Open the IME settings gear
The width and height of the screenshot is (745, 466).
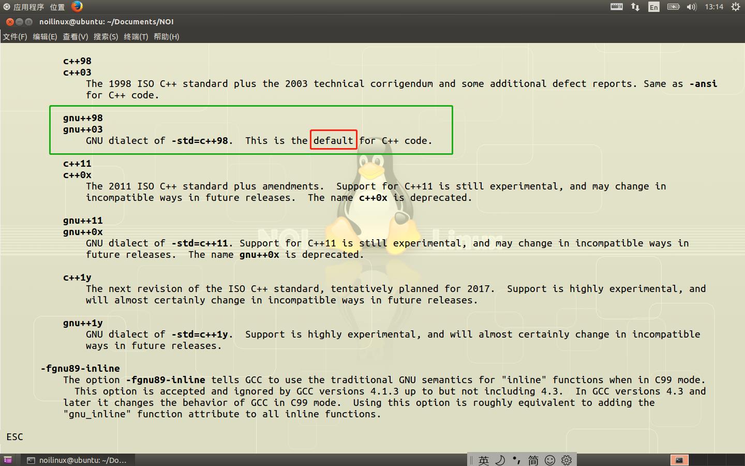(x=567, y=460)
